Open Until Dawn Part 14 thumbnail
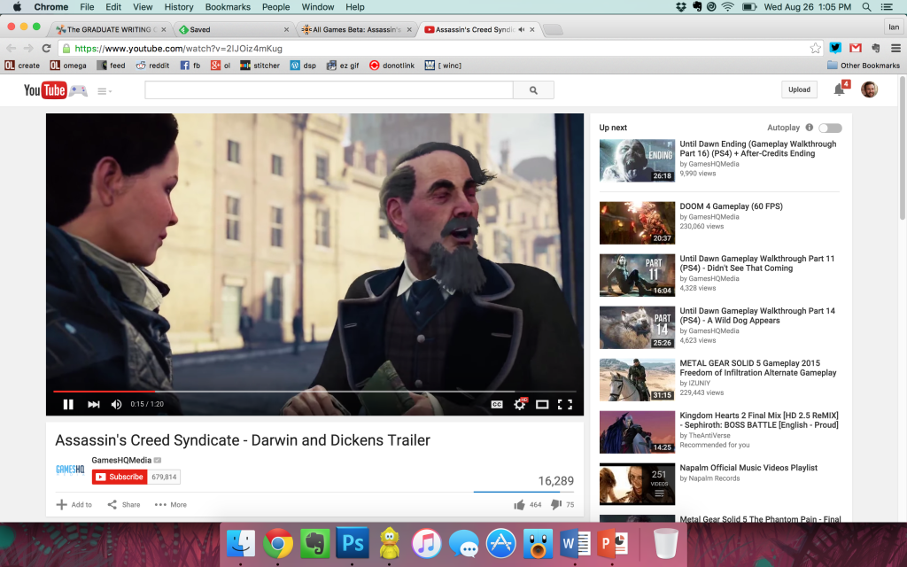 tap(637, 328)
